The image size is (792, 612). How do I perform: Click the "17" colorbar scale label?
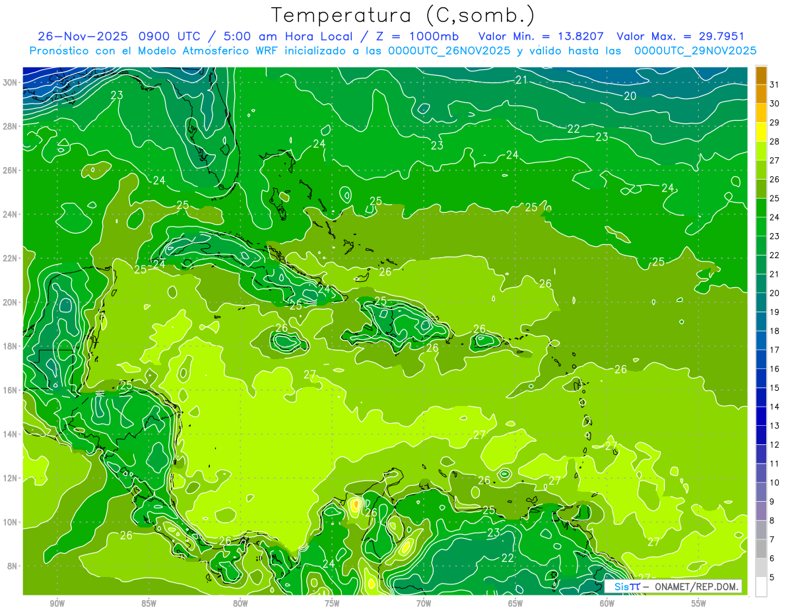tap(775, 350)
